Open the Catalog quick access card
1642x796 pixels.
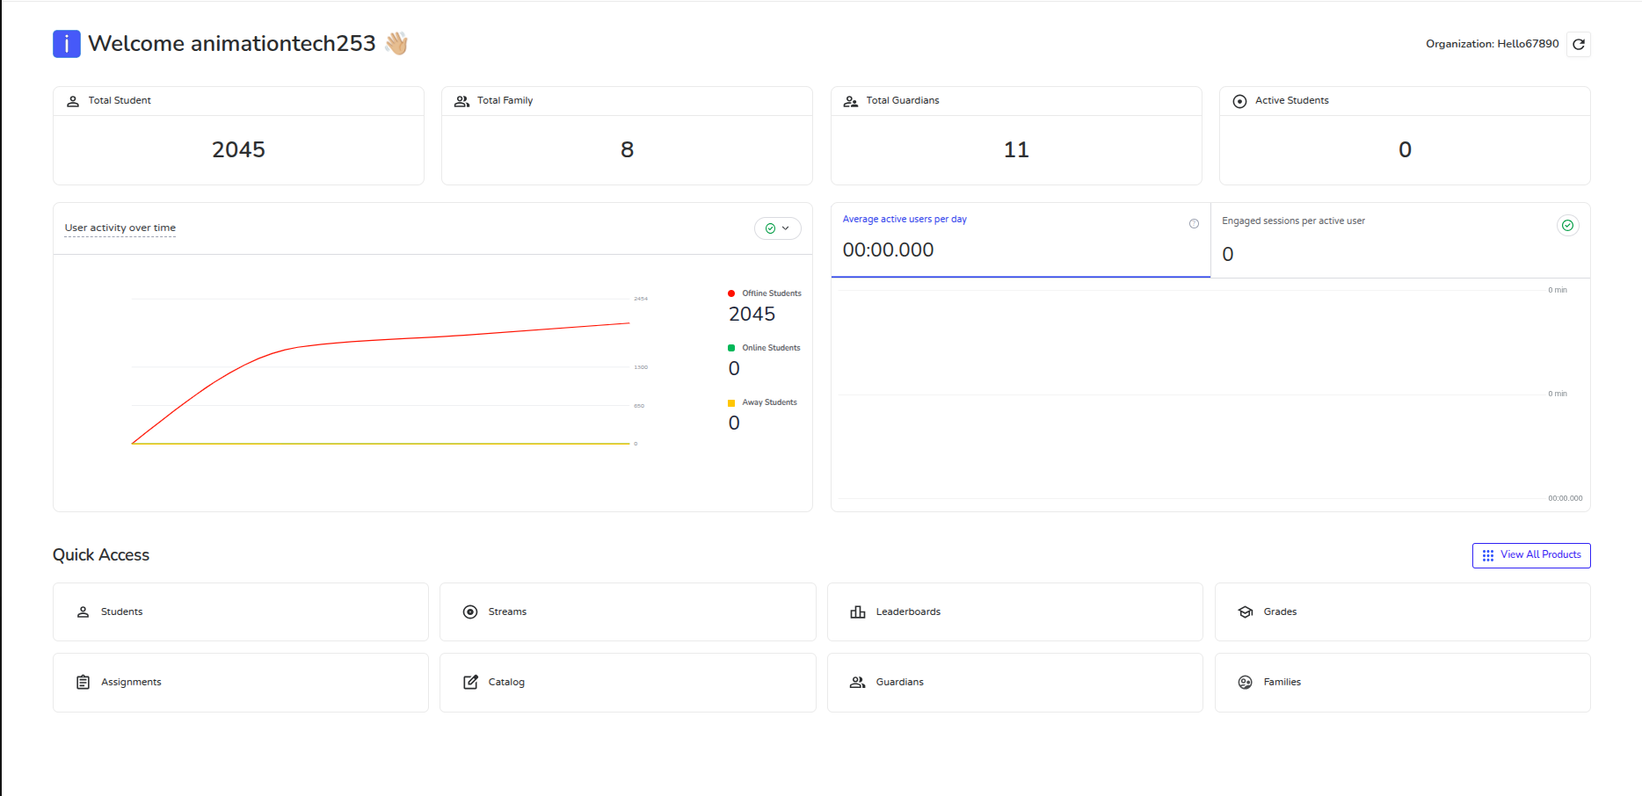pyautogui.click(x=628, y=683)
